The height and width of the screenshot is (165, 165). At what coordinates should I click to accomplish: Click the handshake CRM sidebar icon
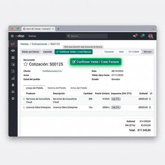(x=13, y=51)
